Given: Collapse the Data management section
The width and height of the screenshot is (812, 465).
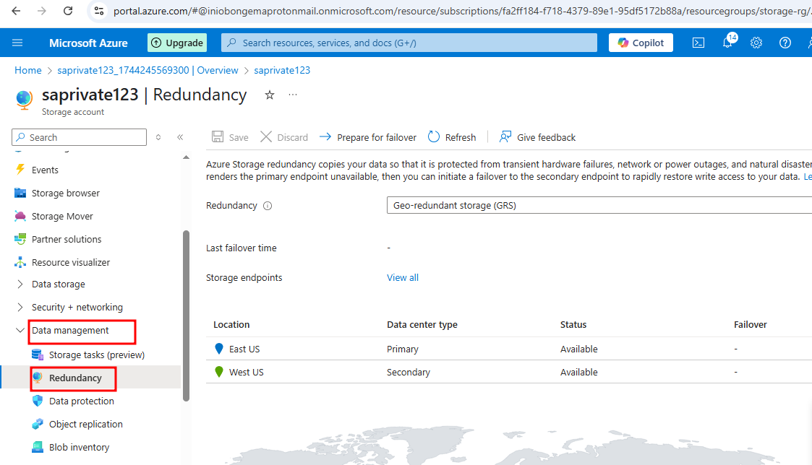Looking at the screenshot, I should (x=20, y=331).
